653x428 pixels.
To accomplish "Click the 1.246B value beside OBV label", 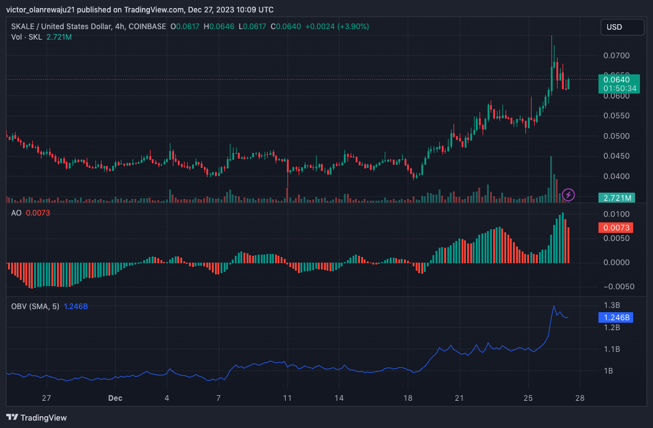I will pos(76,307).
